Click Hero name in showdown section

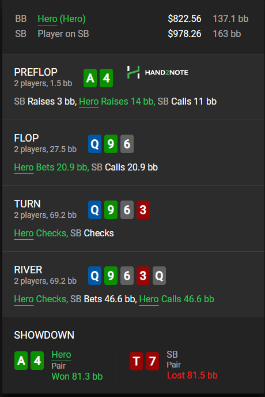click(61, 354)
